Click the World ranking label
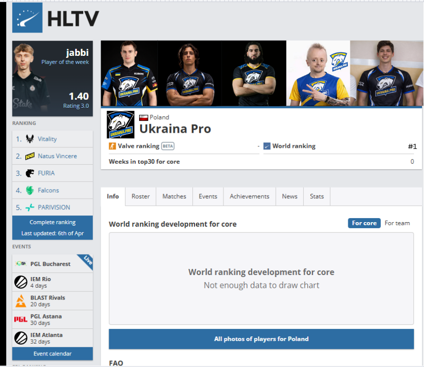Image resolution: width=424 pixels, height=367 pixels. point(294,146)
